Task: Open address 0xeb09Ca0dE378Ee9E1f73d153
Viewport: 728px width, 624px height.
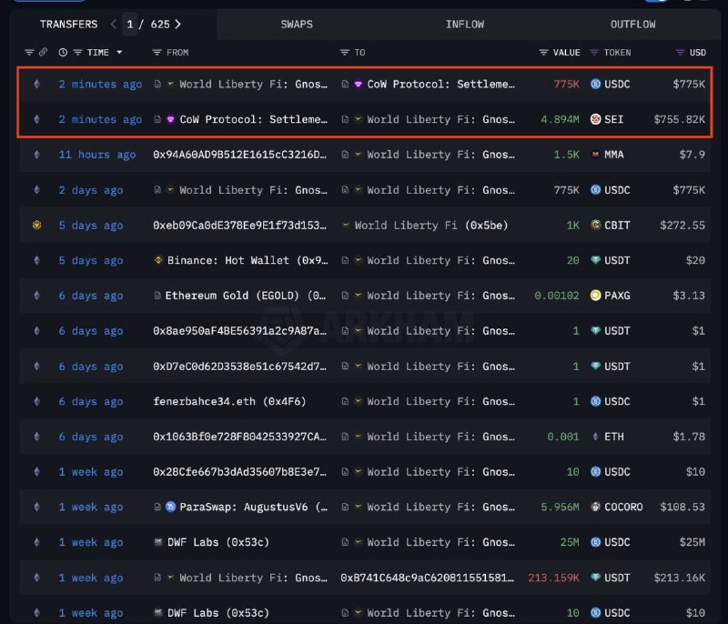Action: pyautogui.click(x=240, y=225)
